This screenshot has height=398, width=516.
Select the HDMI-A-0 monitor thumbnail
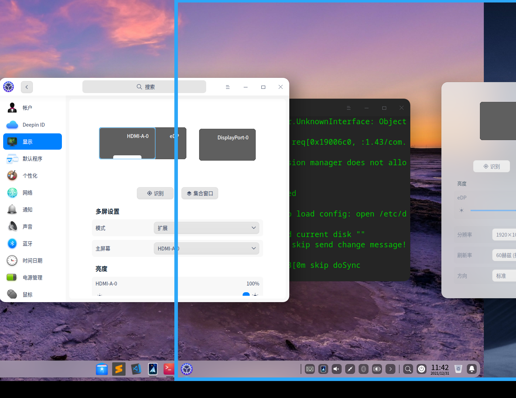point(127,143)
